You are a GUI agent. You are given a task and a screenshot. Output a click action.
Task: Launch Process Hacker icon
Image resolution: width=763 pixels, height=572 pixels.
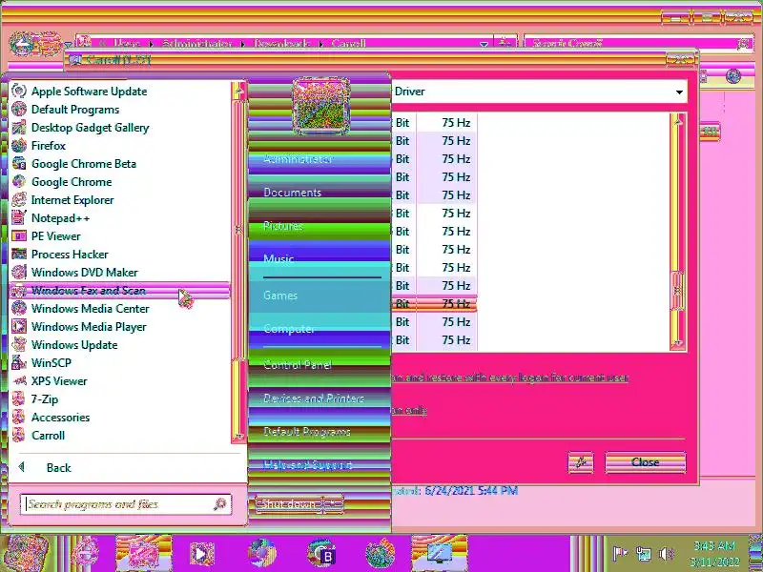tap(19, 254)
